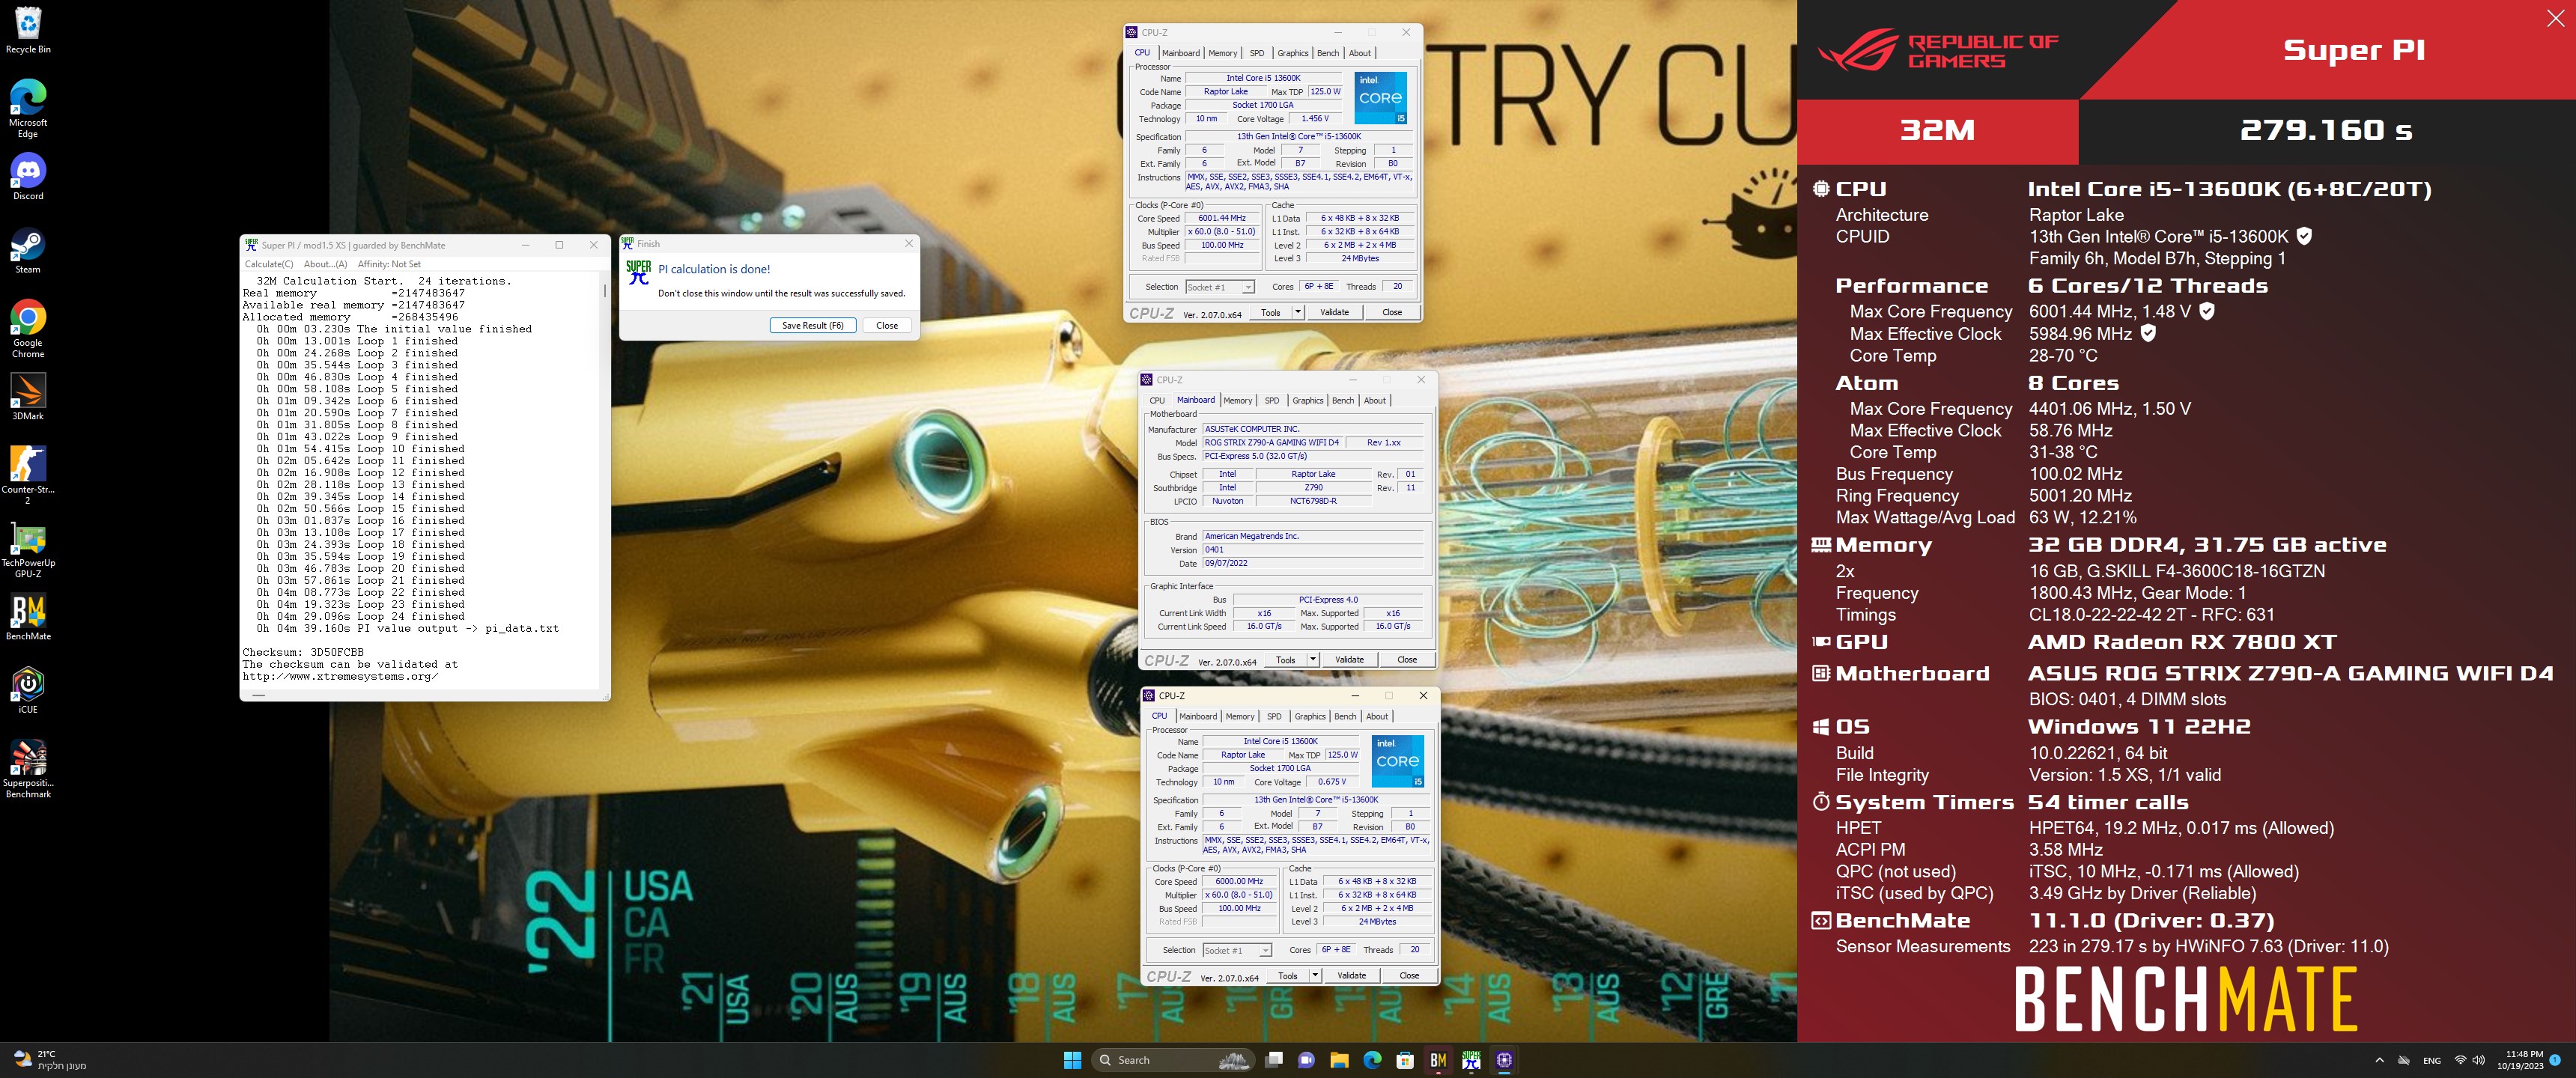The height and width of the screenshot is (1078, 2576).
Task: Switch to Memory tab in 1.456 V CPU-Z window
Action: (x=1222, y=53)
